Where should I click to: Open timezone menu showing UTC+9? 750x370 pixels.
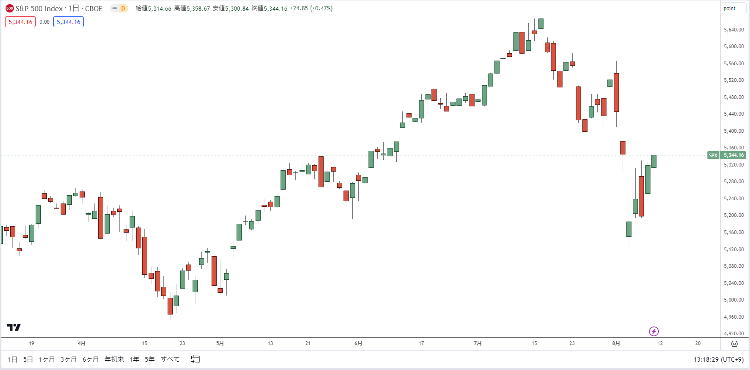pyautogui.click(x=719, y=359)
